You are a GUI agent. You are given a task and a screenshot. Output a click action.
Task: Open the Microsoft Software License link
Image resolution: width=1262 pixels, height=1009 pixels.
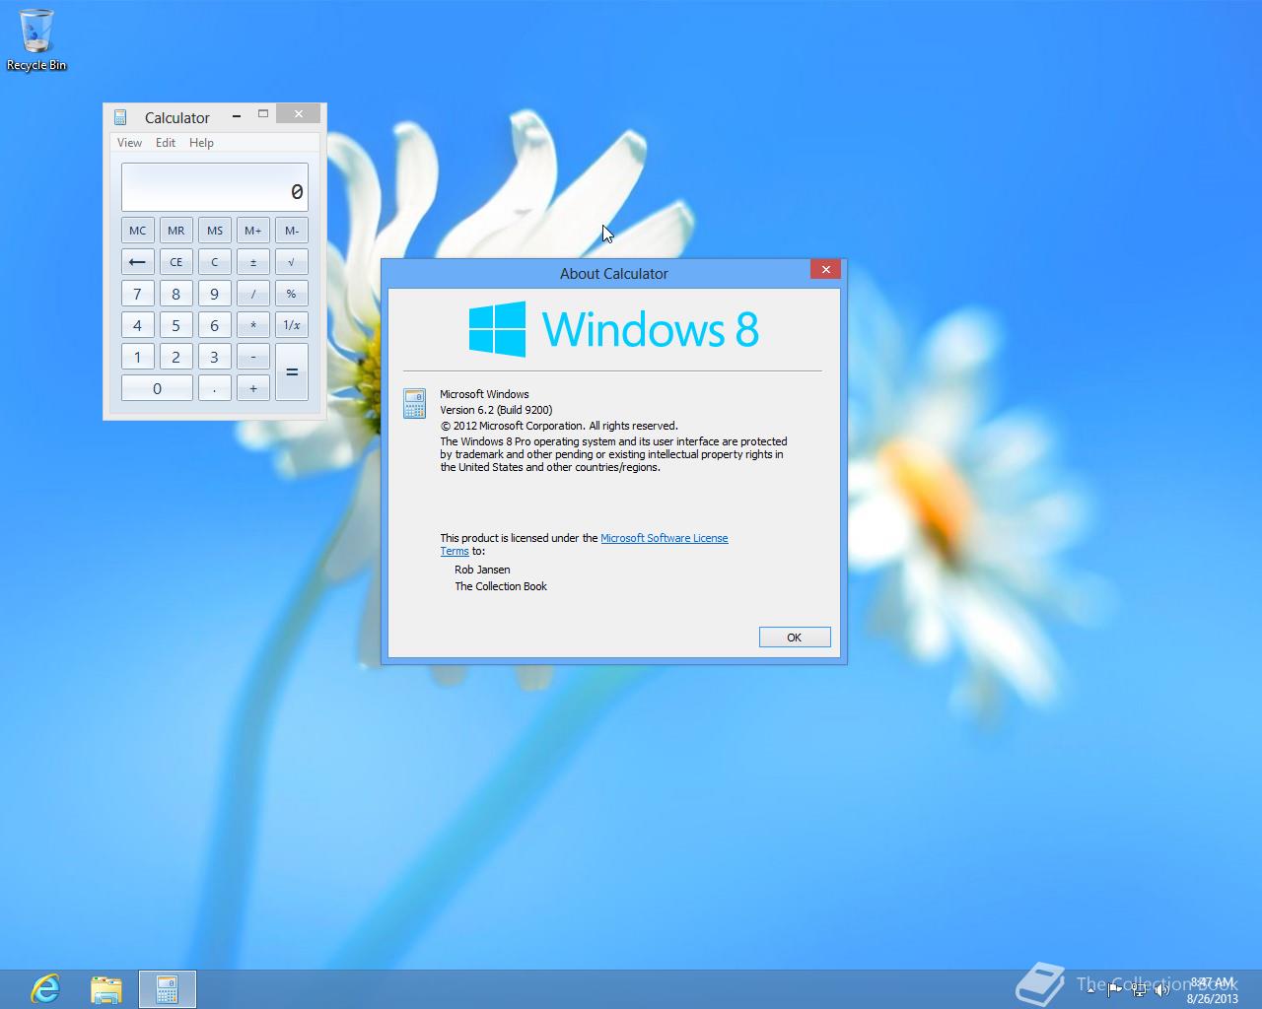pos(665,538)
